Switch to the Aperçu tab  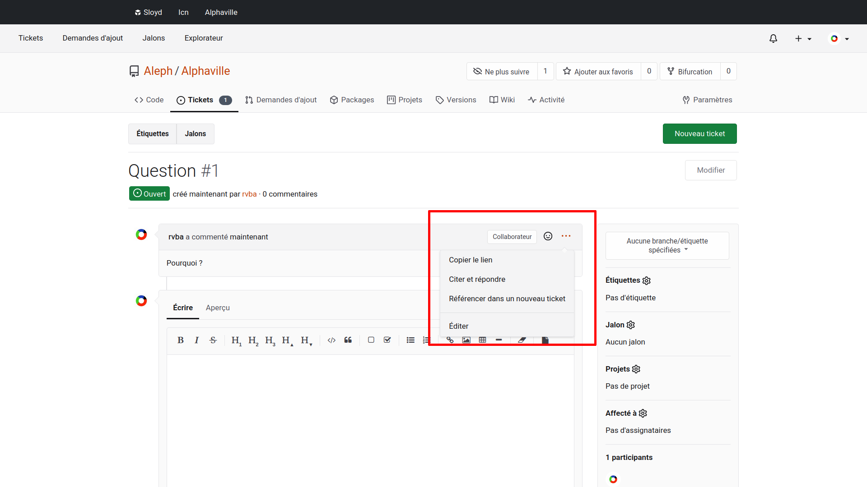click(218, 308)
